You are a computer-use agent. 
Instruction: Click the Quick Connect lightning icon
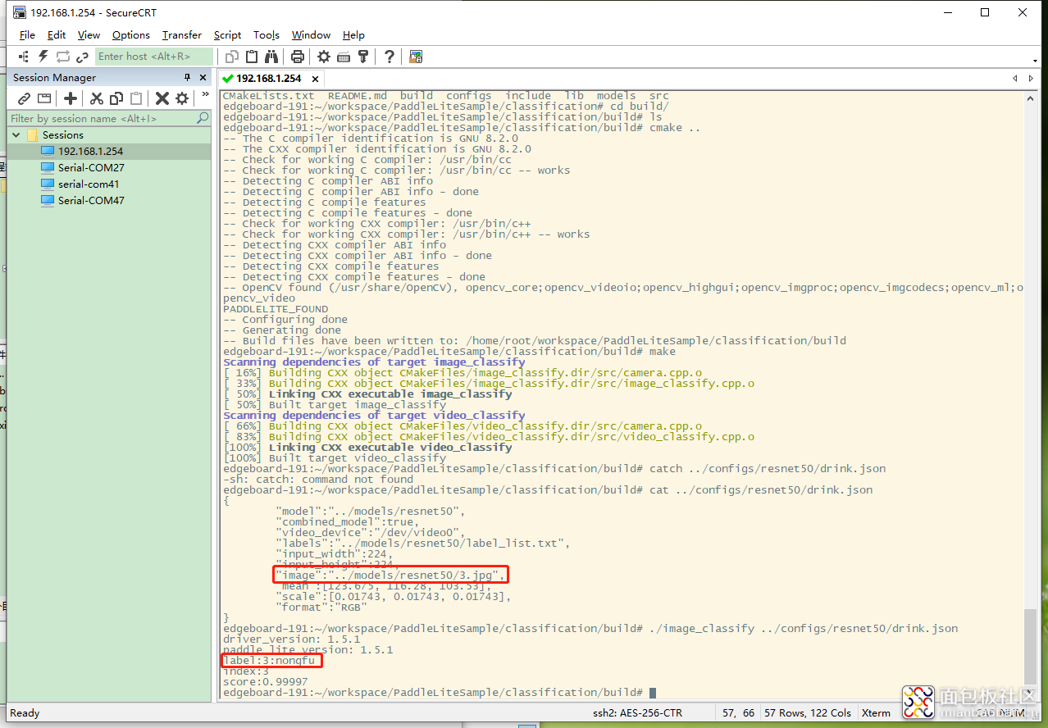(43, 57)
